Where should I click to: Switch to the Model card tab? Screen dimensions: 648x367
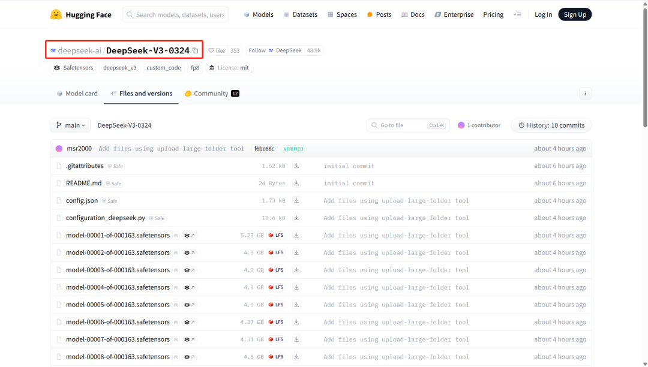(x=77, y=94)
